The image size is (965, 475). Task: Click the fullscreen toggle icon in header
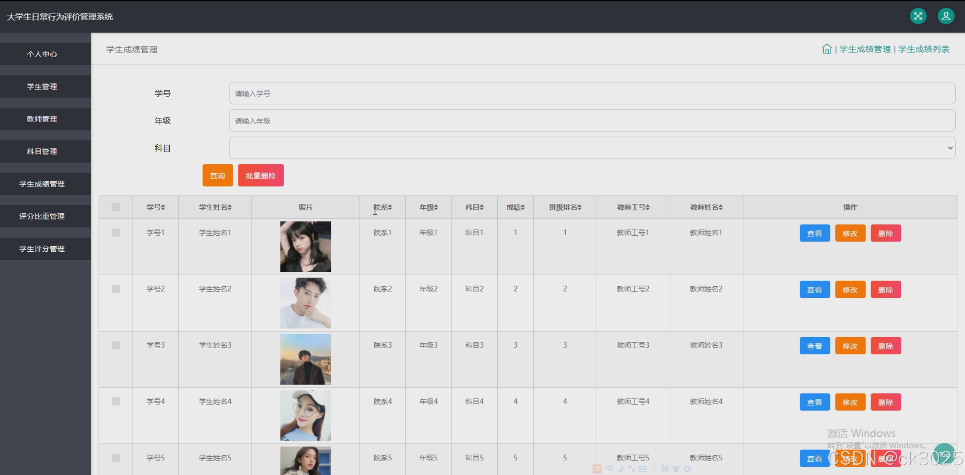[x=918, y=16]
